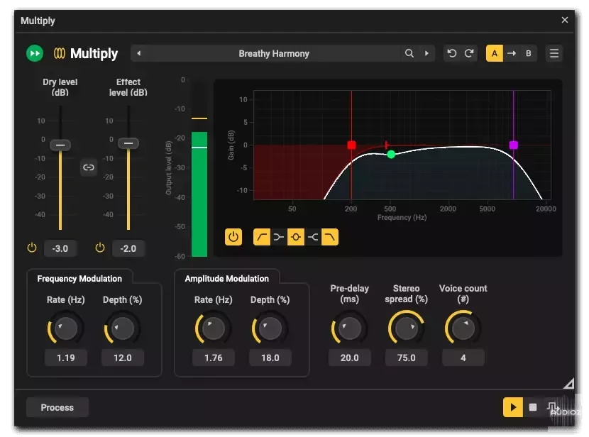This screenshot has height=437, width=589.
Task: Redo the last change
Action: [x=469, y=53]
